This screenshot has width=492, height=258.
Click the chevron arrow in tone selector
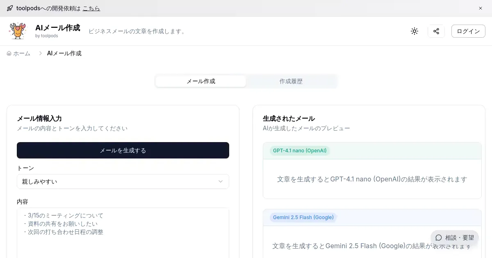221,181
